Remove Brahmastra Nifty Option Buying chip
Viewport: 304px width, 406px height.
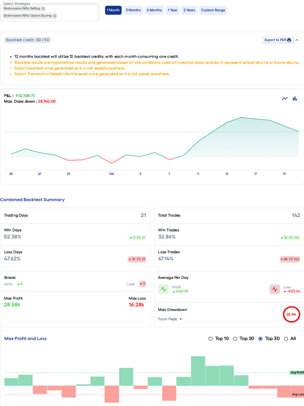coord(55,16)
